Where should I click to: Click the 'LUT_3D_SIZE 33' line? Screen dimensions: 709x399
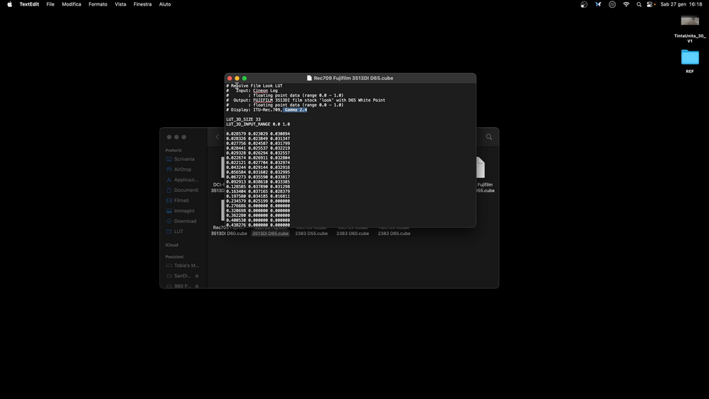click(x=243, y=119)
